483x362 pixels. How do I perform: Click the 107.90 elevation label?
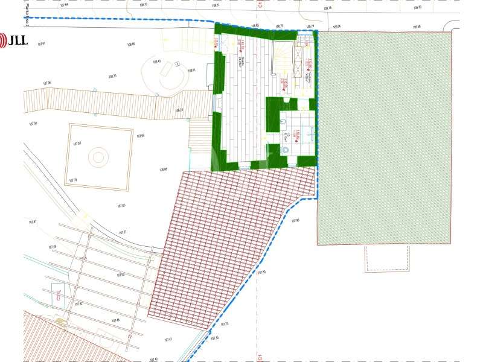[295, 221]
